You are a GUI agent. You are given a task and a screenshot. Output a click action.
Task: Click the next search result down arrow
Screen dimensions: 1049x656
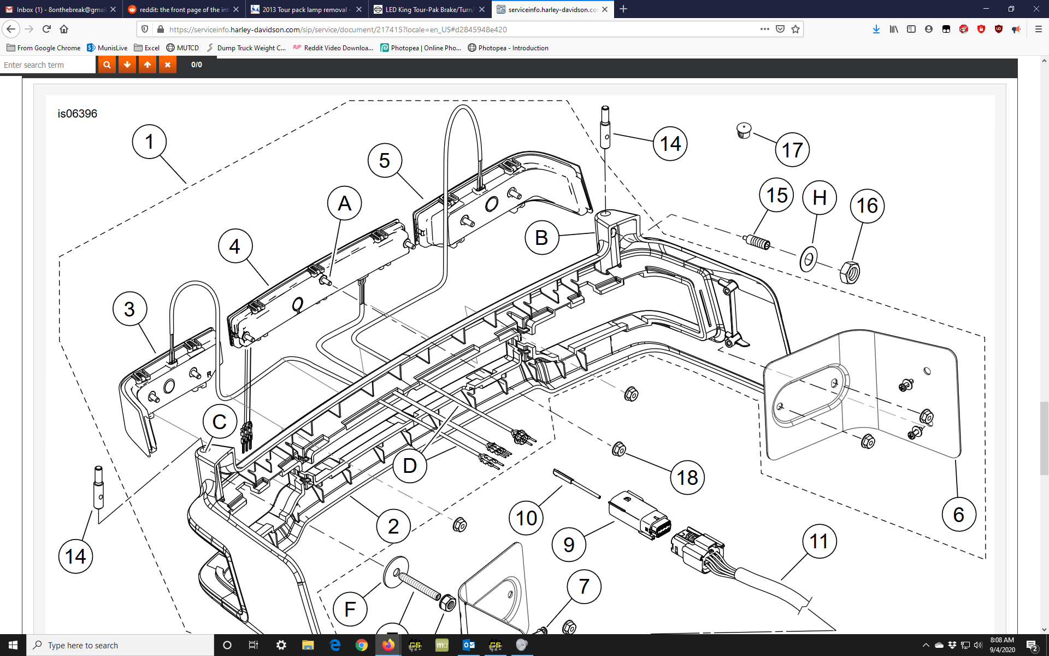tap(127, 65)
